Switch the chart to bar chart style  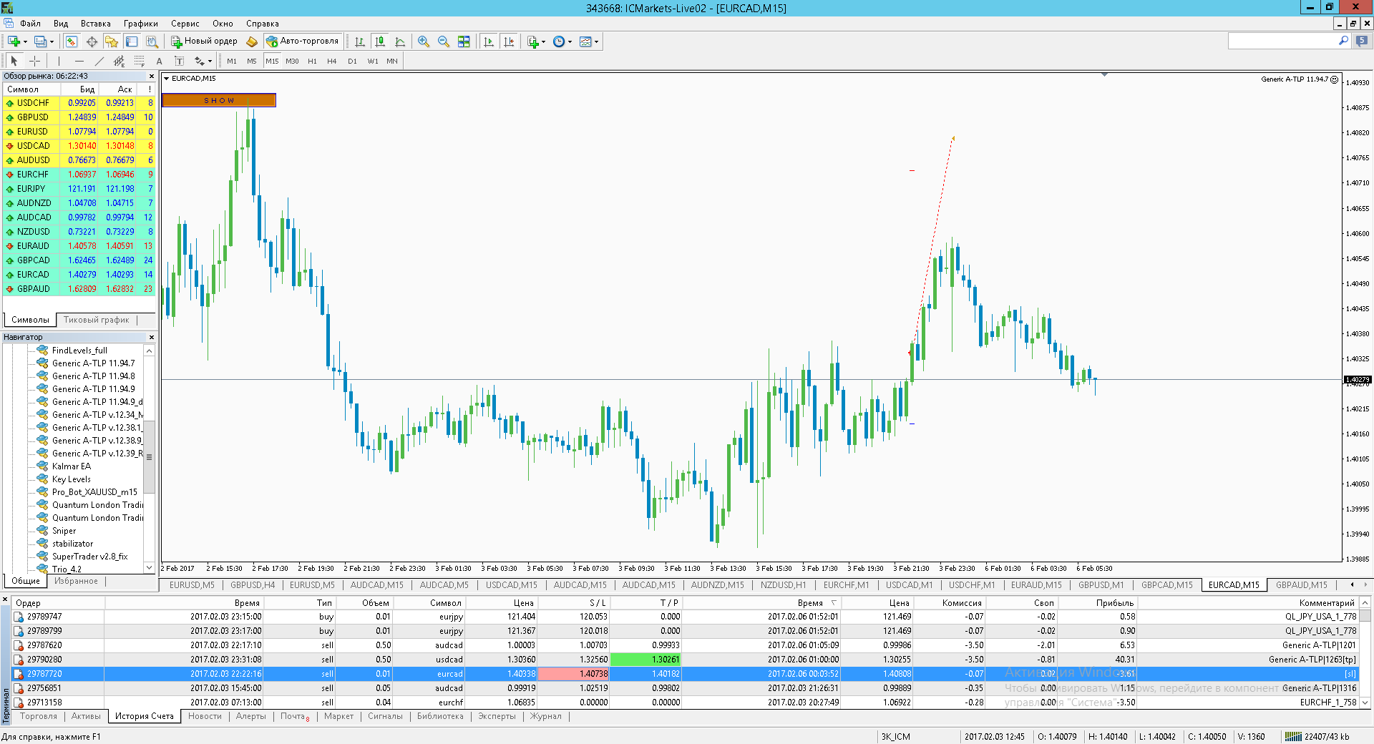point(360,41)
